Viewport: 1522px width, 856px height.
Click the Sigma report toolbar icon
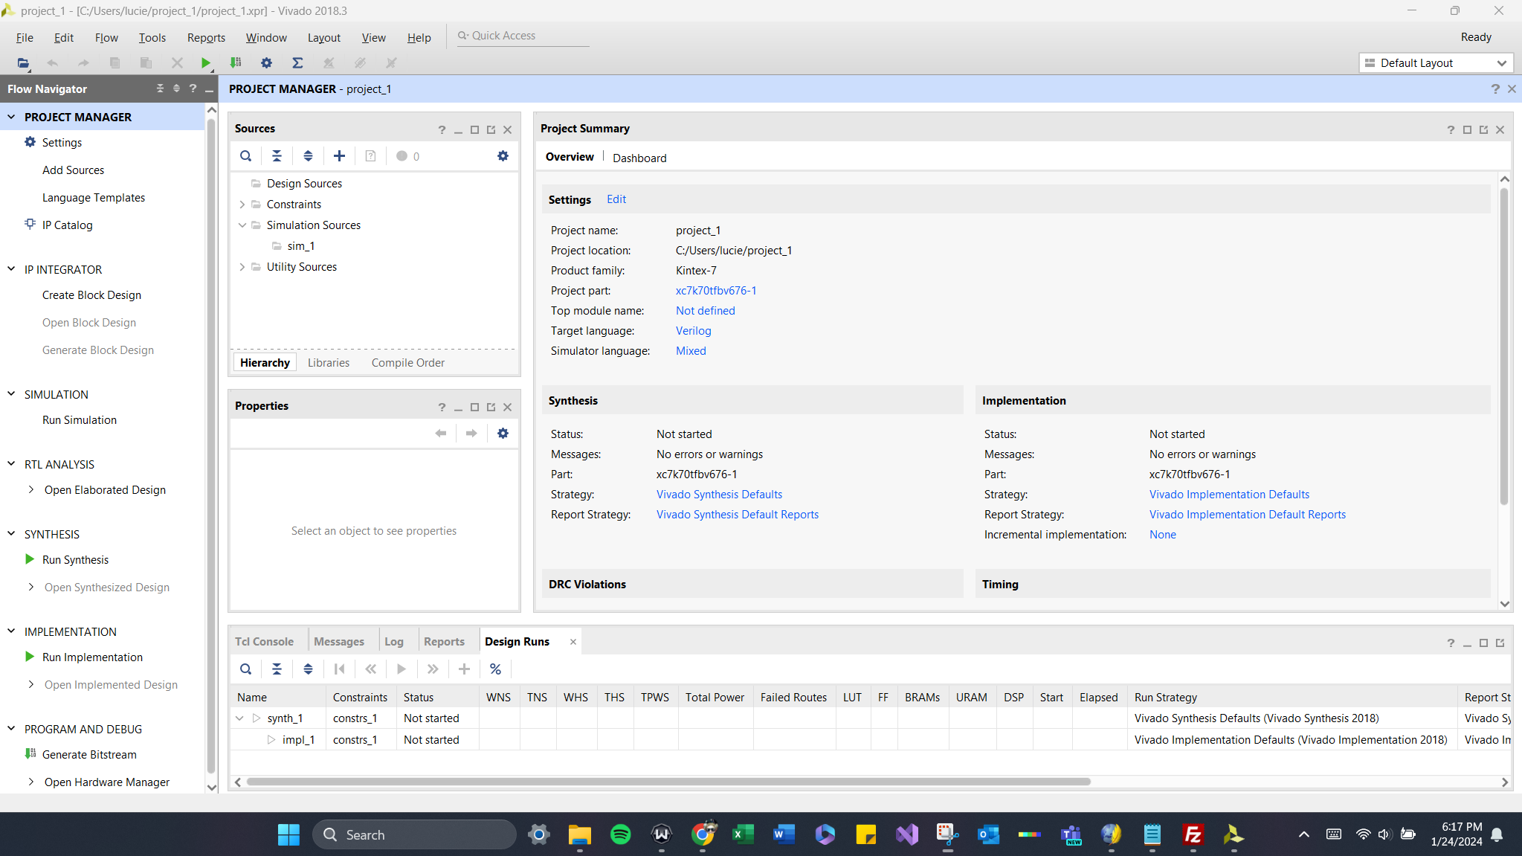click(297, 63)
